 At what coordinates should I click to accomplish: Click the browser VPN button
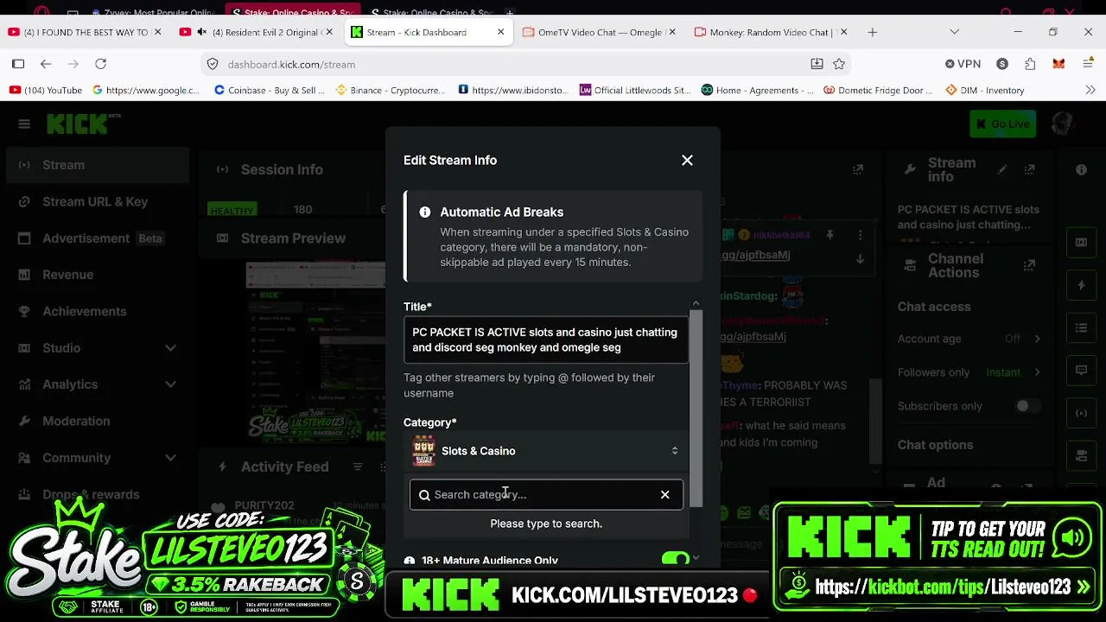click(x=963, y=64)
